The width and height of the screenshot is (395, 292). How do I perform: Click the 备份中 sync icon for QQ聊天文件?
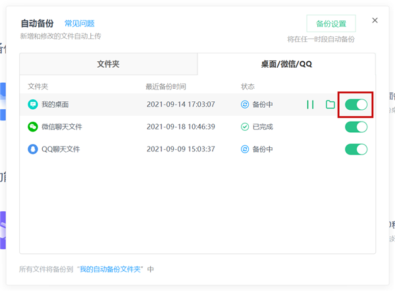pyautogui.click(x=245, y=149)
